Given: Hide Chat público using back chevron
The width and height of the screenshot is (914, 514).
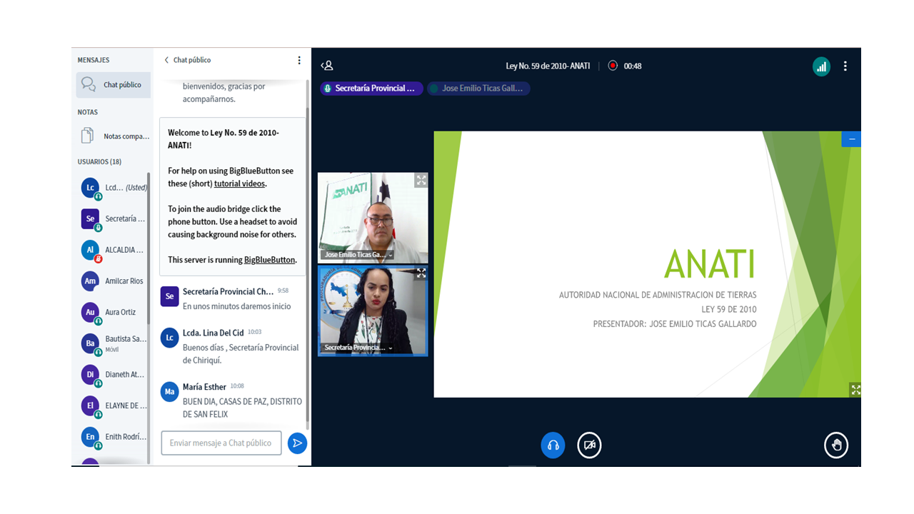Looking at the screenshot, I should (x=166, y=60).
